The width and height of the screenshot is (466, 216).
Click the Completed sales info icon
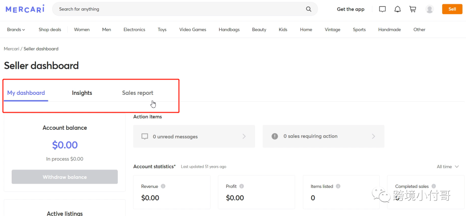433,186
